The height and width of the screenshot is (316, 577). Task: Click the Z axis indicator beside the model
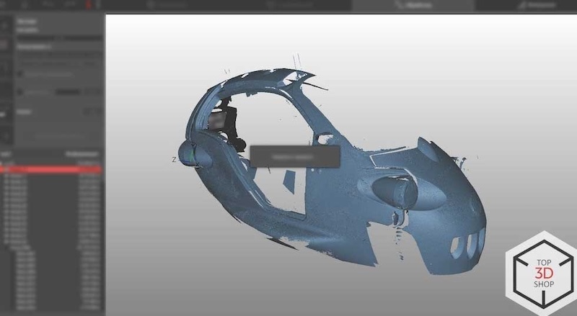175,159
